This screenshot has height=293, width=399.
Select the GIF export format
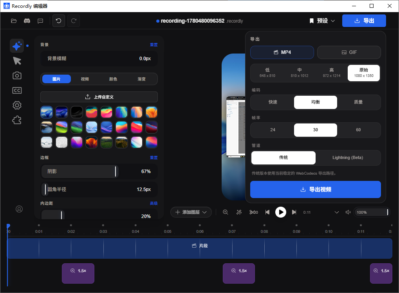point(349,52)
